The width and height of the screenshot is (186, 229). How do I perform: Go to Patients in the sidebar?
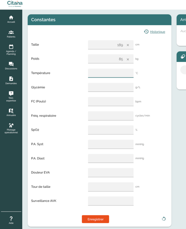point(11,34)
